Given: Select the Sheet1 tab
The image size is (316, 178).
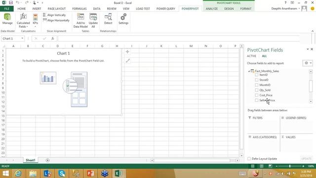Looking at the screenshot, I should coord(31,160).
